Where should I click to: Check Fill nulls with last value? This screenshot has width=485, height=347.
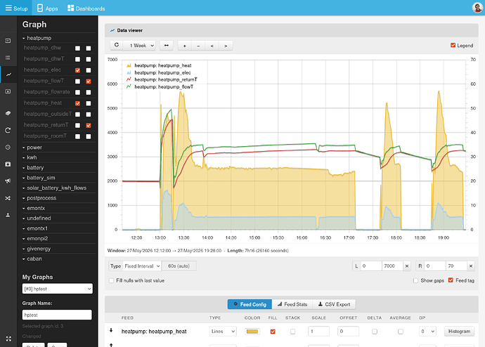click(x=111, y=280)
